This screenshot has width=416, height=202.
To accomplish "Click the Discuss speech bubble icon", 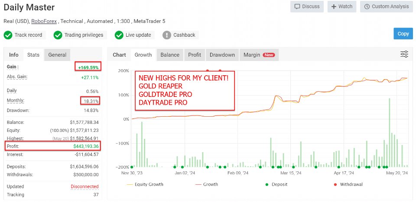I will tap(297, 6).
